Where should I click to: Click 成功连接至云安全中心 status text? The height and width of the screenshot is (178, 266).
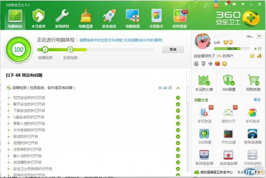tap(216, 172)
